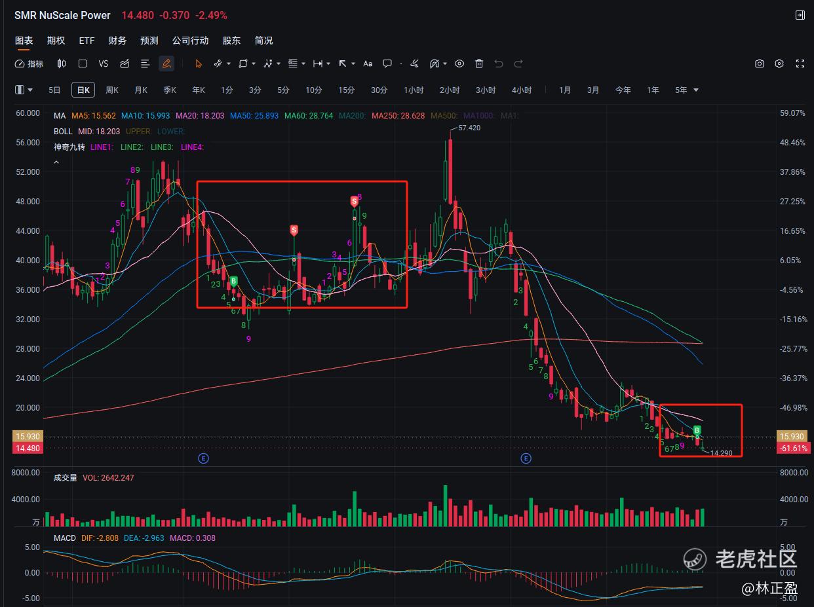The image size is (814, 607).
Task: Expand the trend line tool options arrow
Action: [228, 64]
